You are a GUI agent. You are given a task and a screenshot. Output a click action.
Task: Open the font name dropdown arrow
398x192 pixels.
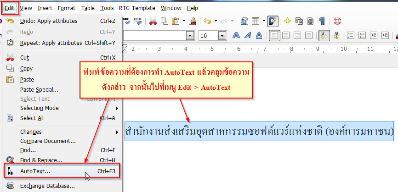point(190,36)
